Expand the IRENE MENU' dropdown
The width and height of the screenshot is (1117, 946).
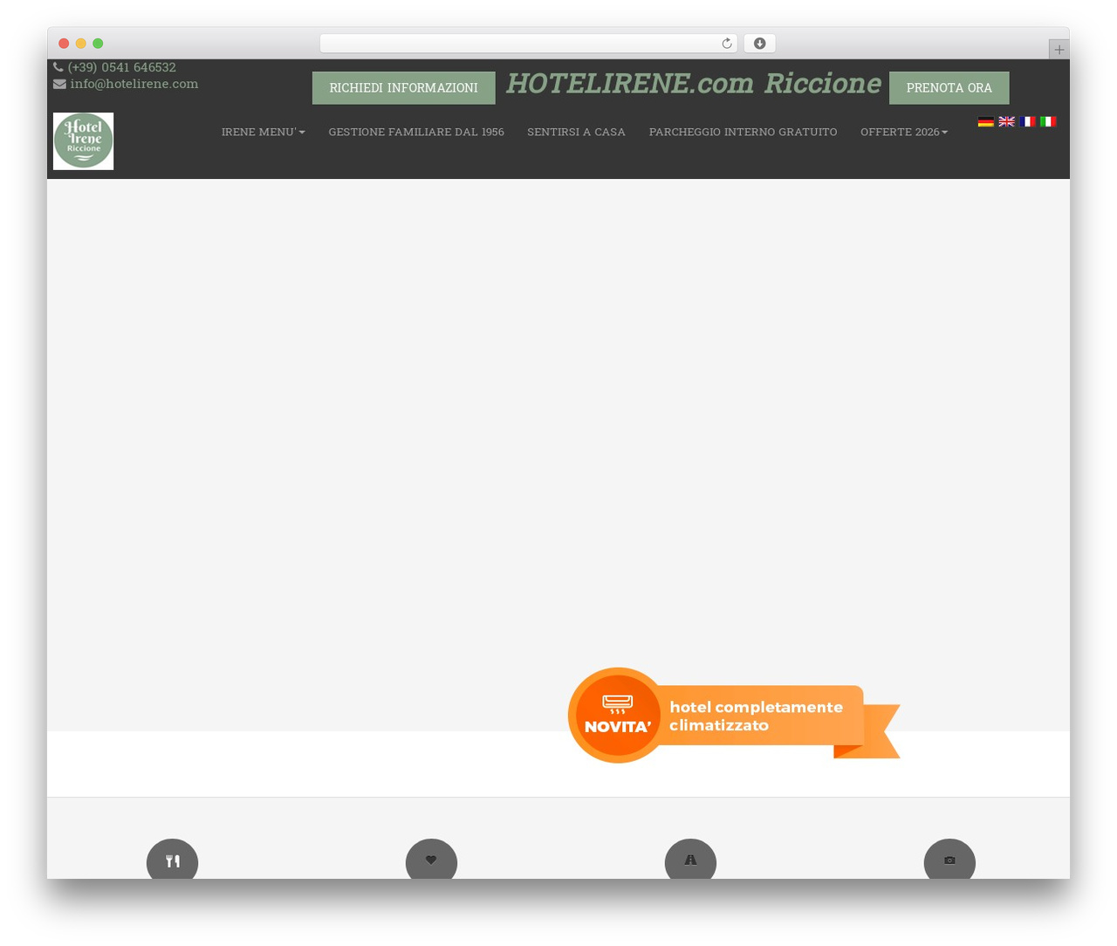click(x=263, y=132)
